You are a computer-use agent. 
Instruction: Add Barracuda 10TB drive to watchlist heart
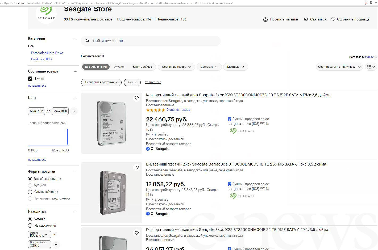137,168
